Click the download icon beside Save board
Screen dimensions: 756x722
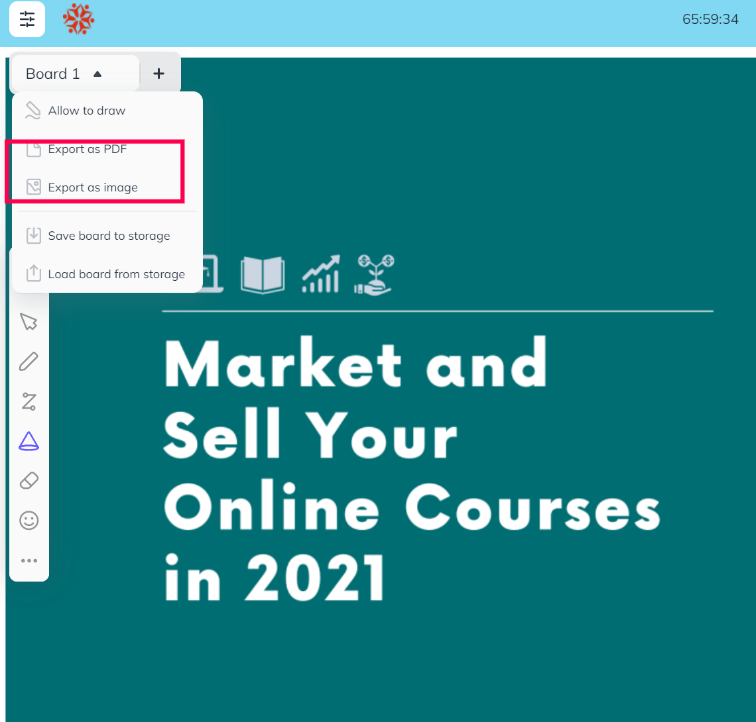coord(33,236)
